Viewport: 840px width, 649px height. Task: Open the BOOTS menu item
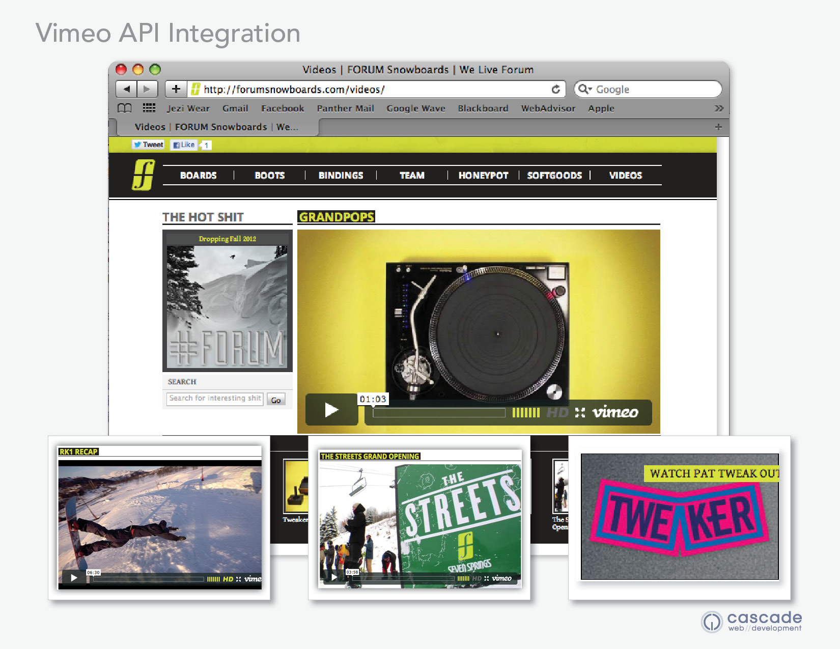[x=270, y=175]
